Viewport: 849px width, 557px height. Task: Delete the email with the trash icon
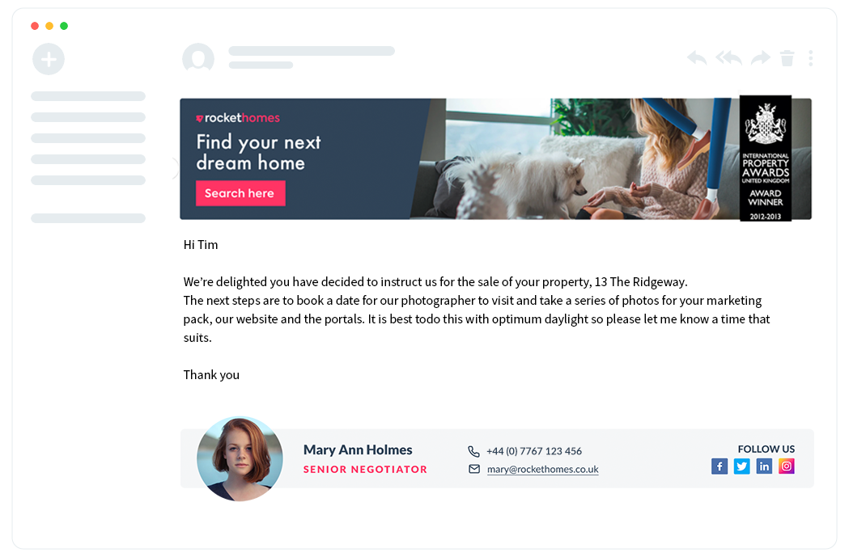click(x=787, y=58)
